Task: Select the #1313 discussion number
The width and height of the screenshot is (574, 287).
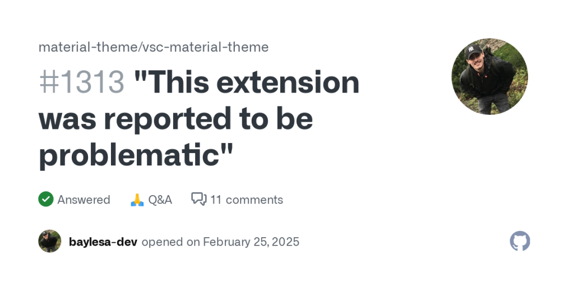Action: [x=81, y=82]
